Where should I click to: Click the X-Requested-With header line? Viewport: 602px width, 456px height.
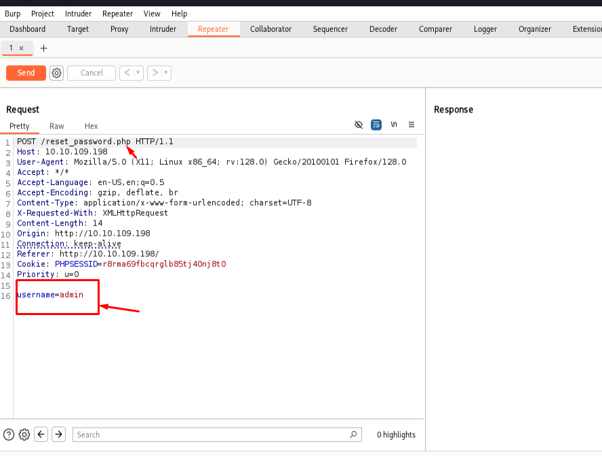(x=92, y=213)
